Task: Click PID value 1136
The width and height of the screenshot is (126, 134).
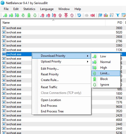Action: coord(119,50)
